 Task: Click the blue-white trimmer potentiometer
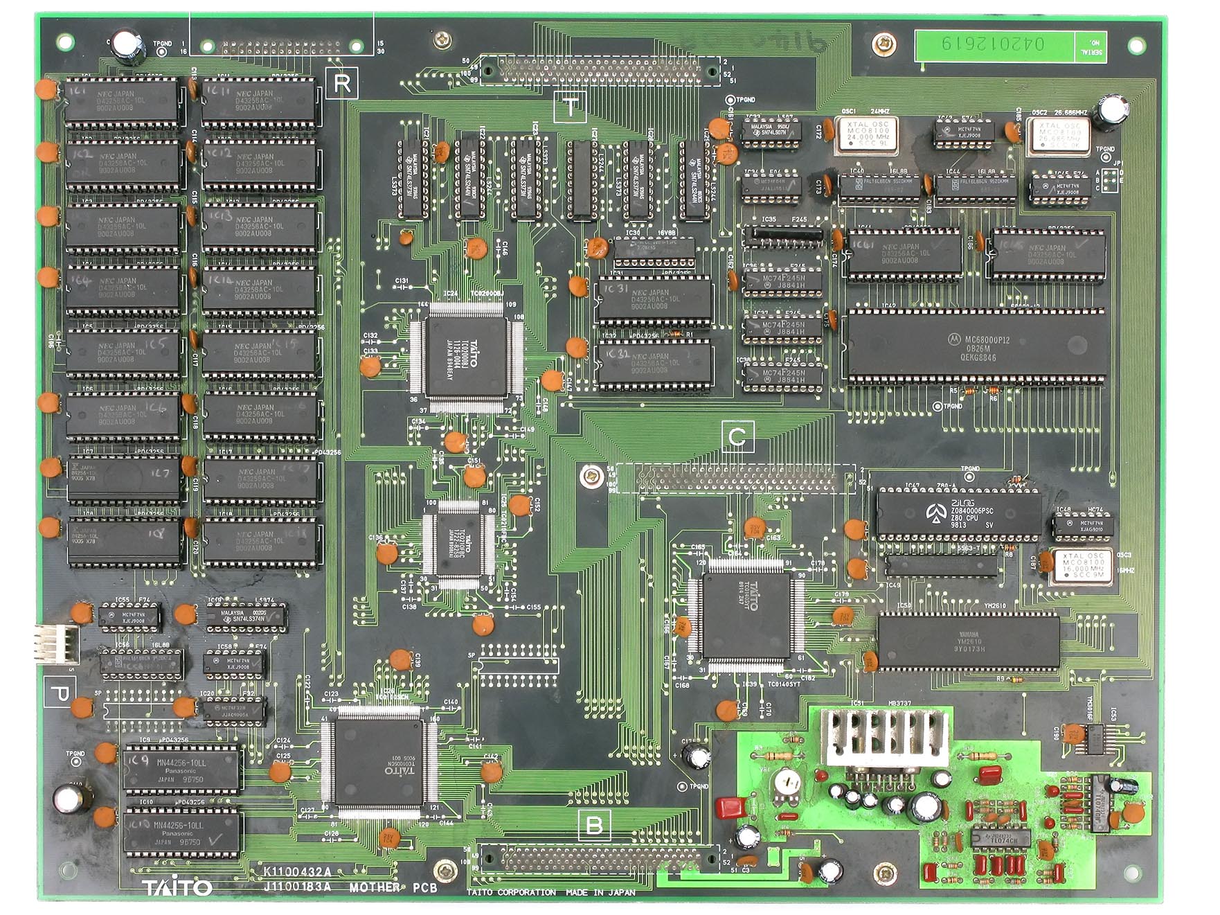[784, 784]
